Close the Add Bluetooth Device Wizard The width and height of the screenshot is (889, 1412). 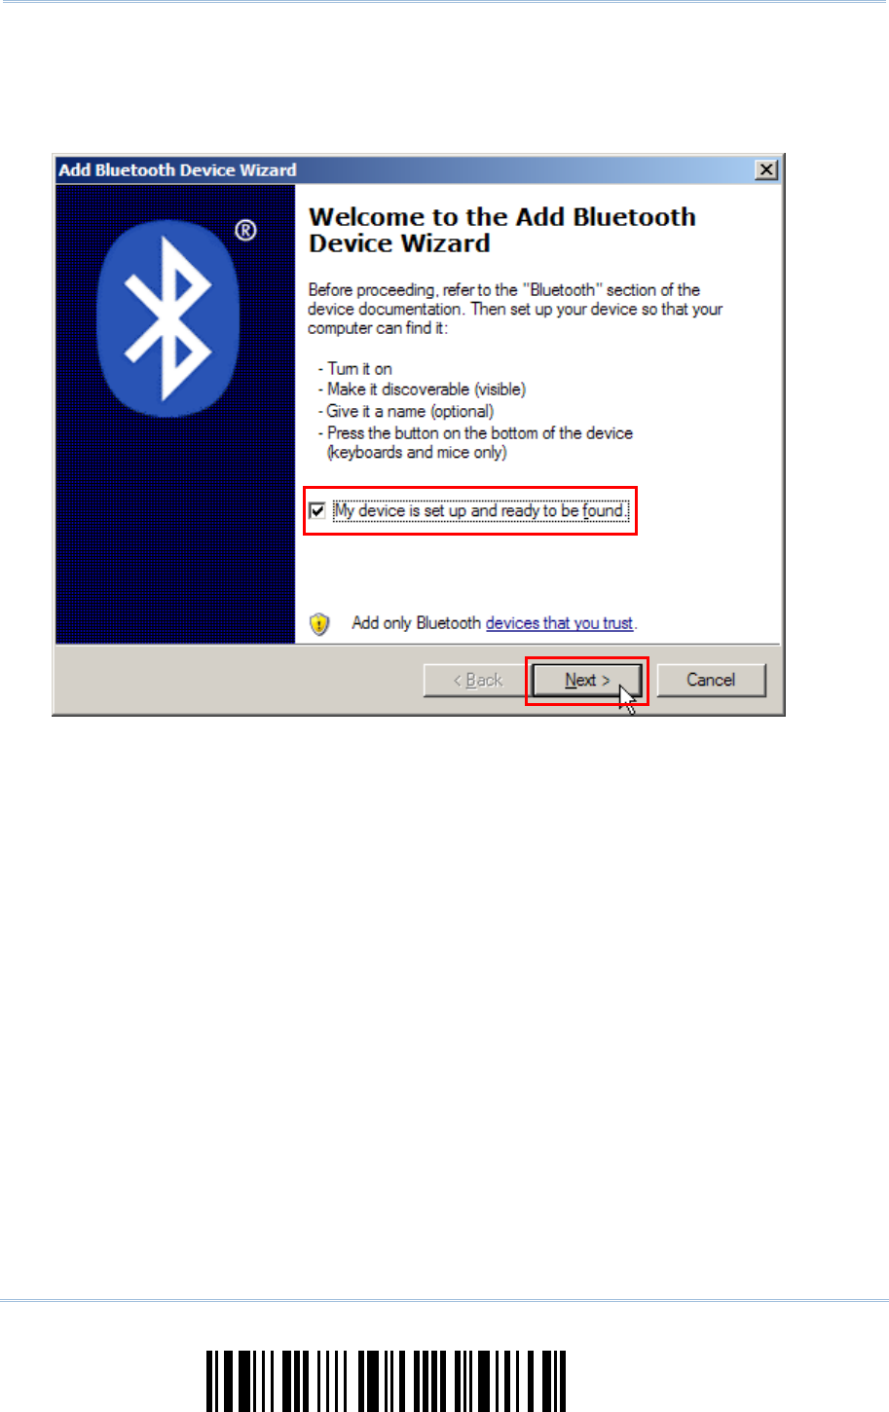tap(767, 170)
